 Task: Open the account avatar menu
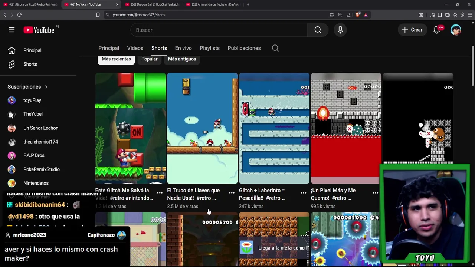click(x=456, y=30)
